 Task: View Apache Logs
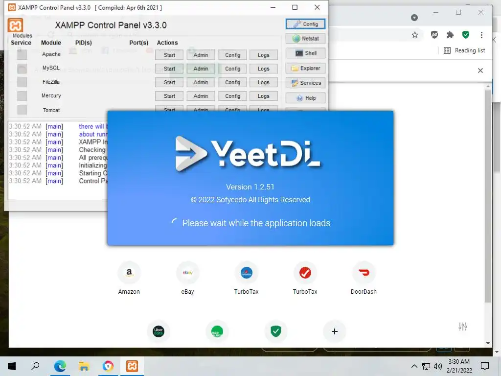coord(264,55)
